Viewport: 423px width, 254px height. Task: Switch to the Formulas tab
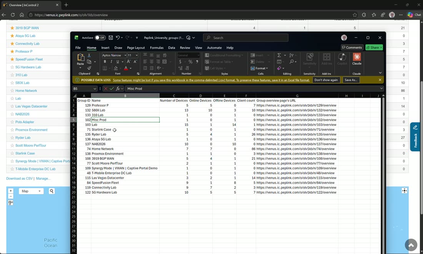157,47
